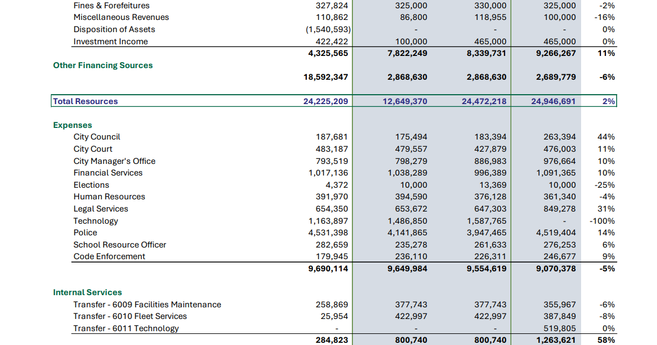
Task: Select the 58% internal services change
Action: pos(606,340)
